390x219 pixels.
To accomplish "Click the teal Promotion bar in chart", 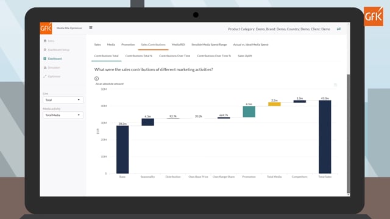I will click(249, 112).
